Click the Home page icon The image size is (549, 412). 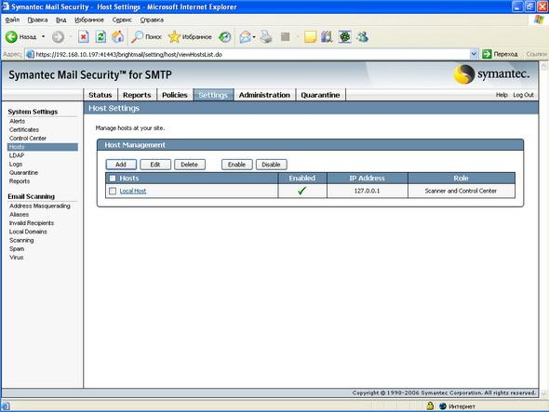point(117,37)
